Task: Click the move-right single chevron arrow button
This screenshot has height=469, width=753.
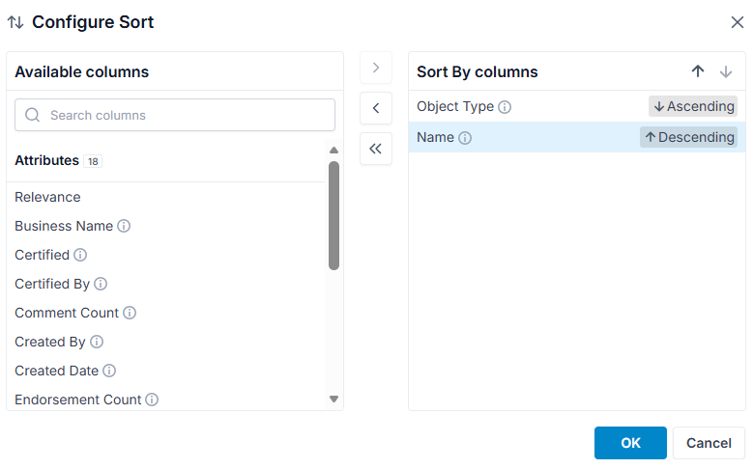Action: [x=376, y=68]
